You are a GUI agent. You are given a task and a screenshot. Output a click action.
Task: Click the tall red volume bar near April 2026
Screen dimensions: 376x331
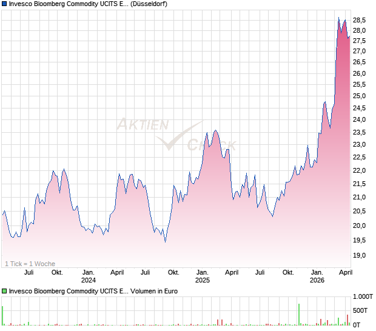coord(347,321)
